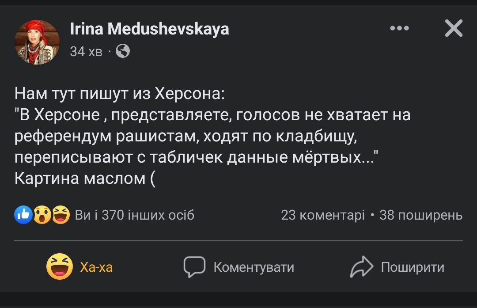
Task: Open Irina Medushevskaya's profile picture
Action: pos(37,42)
